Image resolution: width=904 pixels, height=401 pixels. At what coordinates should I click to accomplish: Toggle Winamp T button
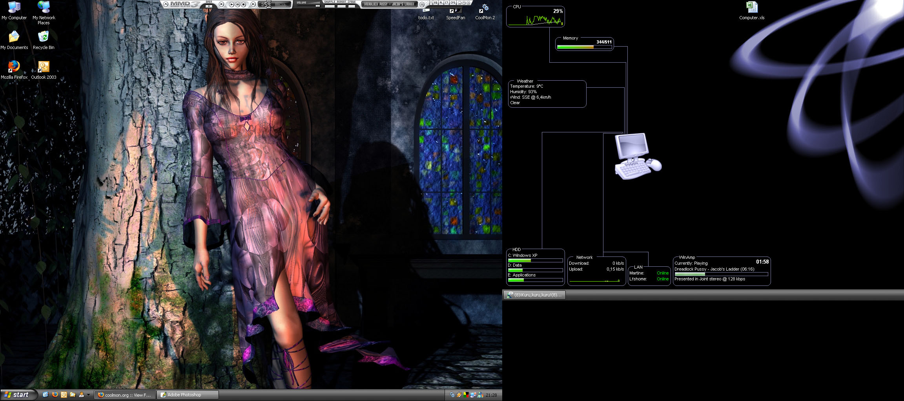(431, 3)
